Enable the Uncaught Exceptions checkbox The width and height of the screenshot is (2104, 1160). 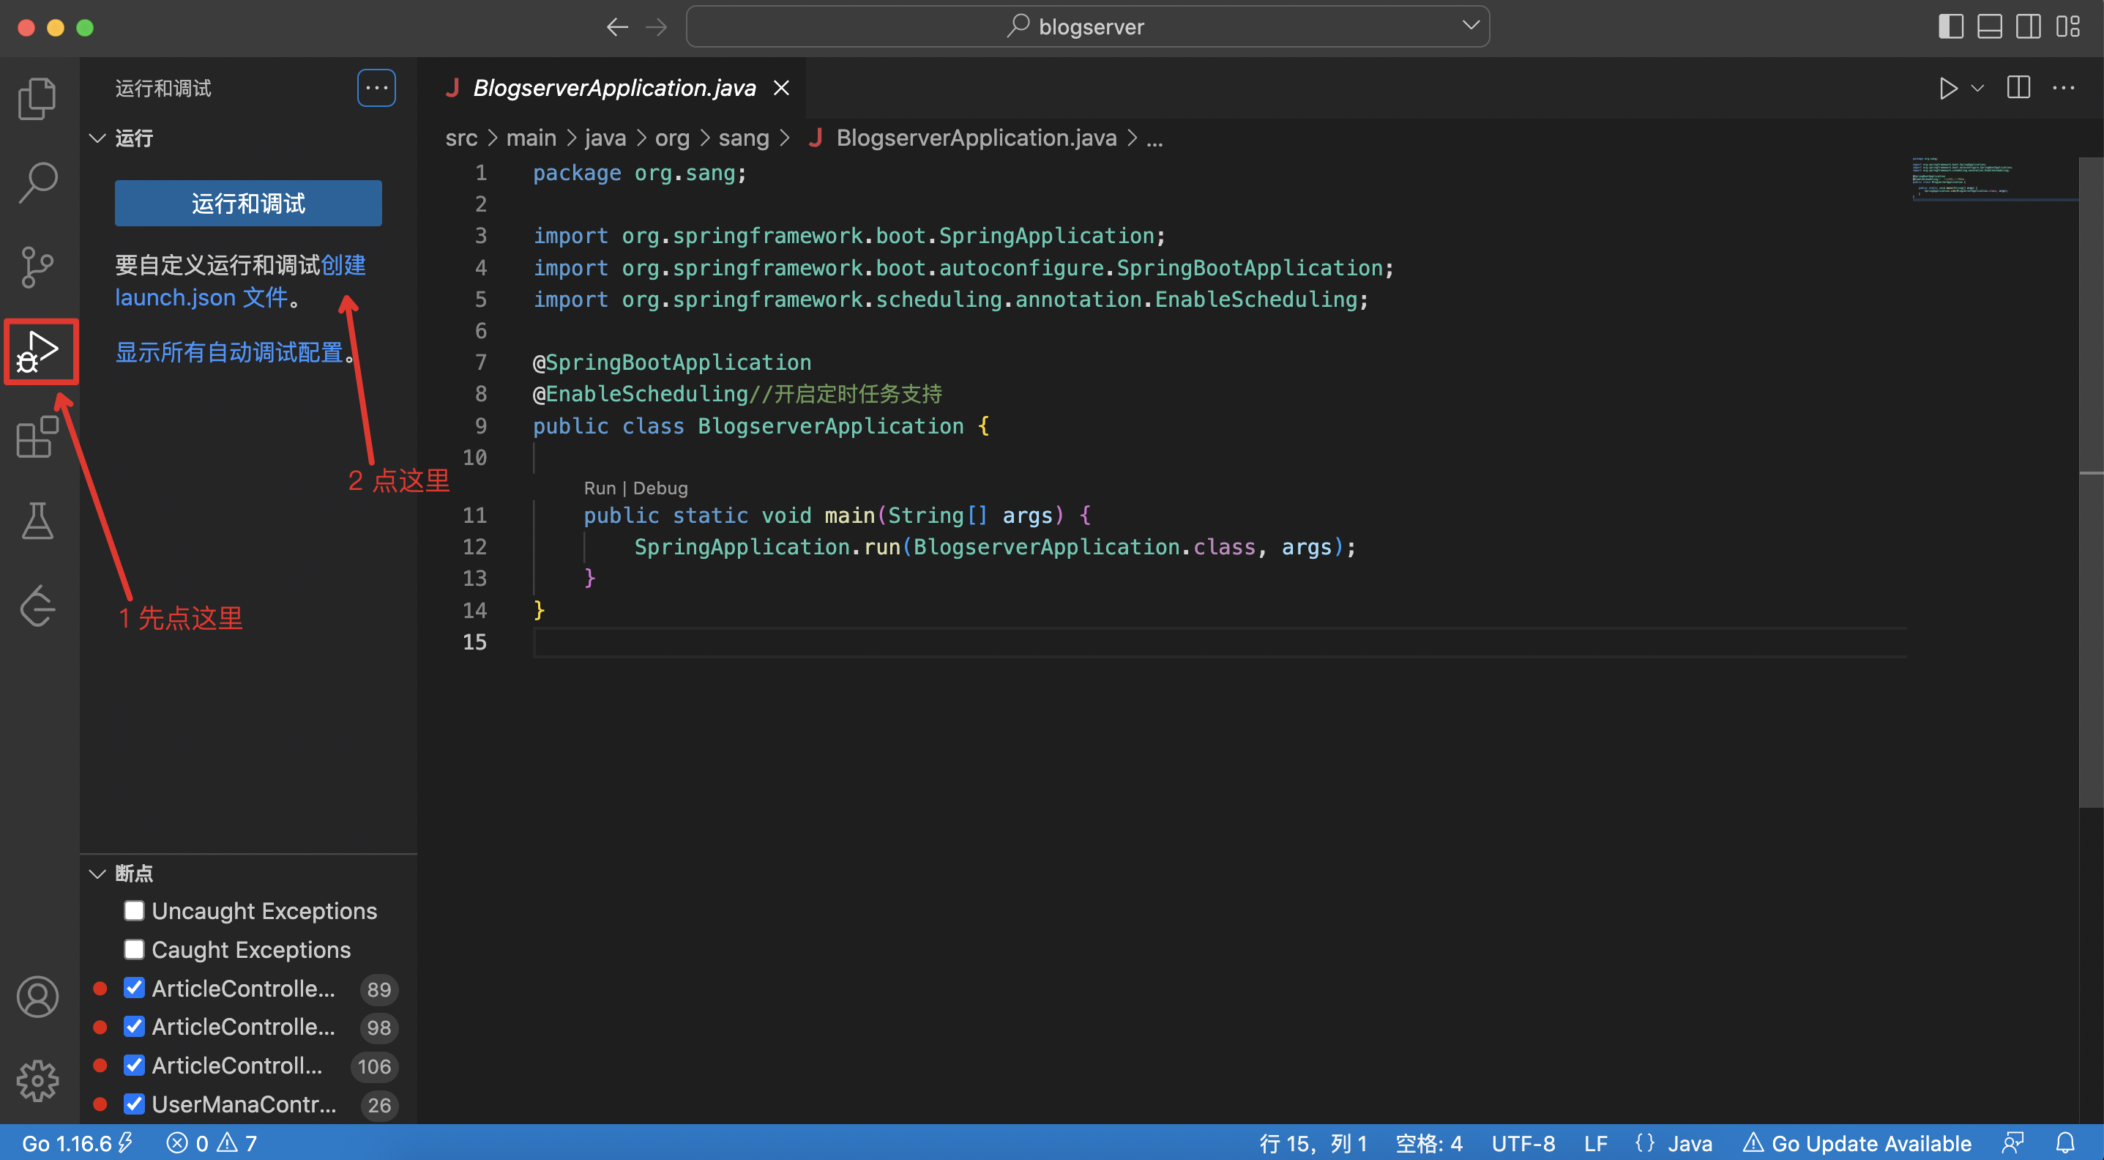(134, 910)
